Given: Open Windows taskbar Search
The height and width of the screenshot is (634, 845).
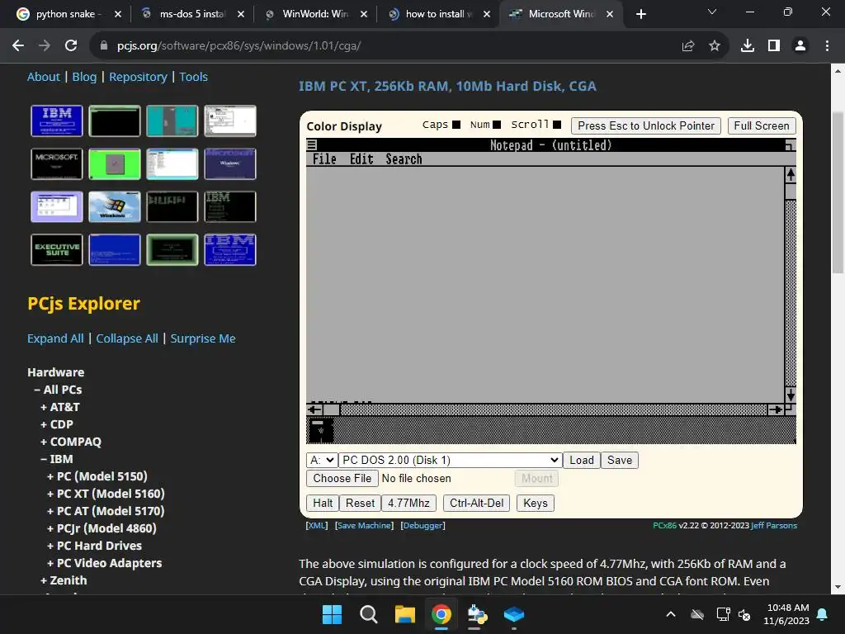Looking at the screenshot, I should click(369, 614).
